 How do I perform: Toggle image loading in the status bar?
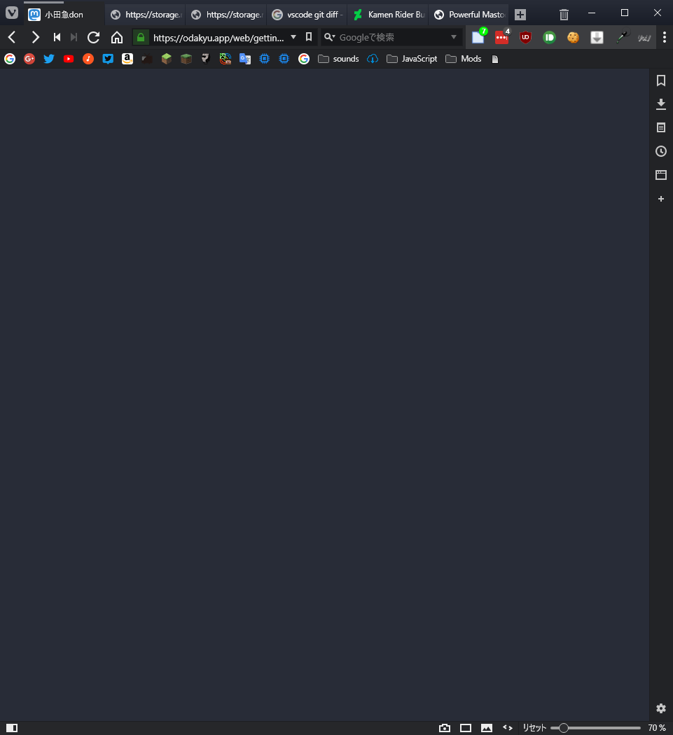pyautogui.click(x=487, y=728)
